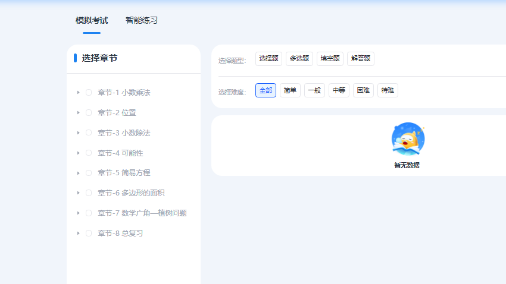Tick the 章节-5 简易方程 checkbox
The height and width of the screenshot is (284, 506).
(89, 173)
